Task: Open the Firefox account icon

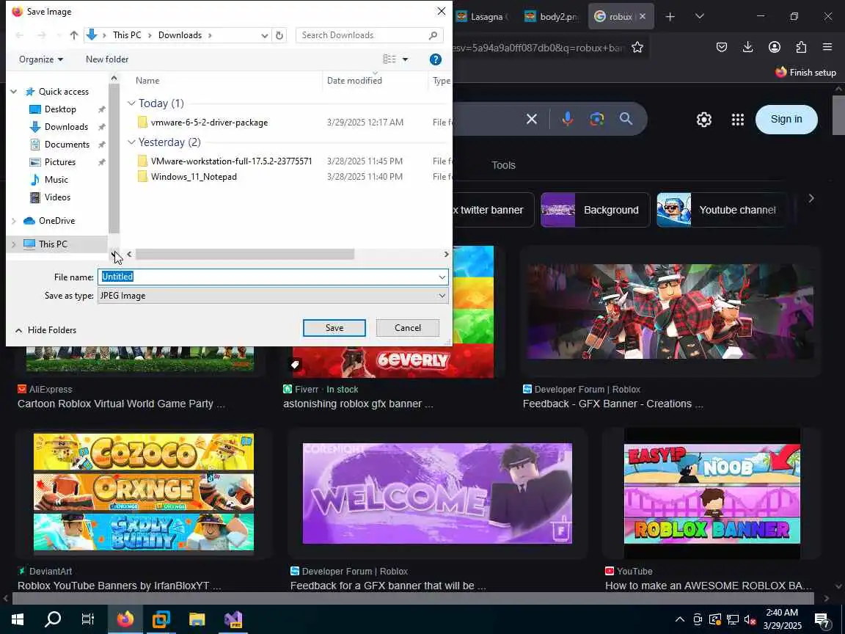Action: (x=775, y=48)
